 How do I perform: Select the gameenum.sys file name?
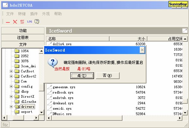[64, 87]
